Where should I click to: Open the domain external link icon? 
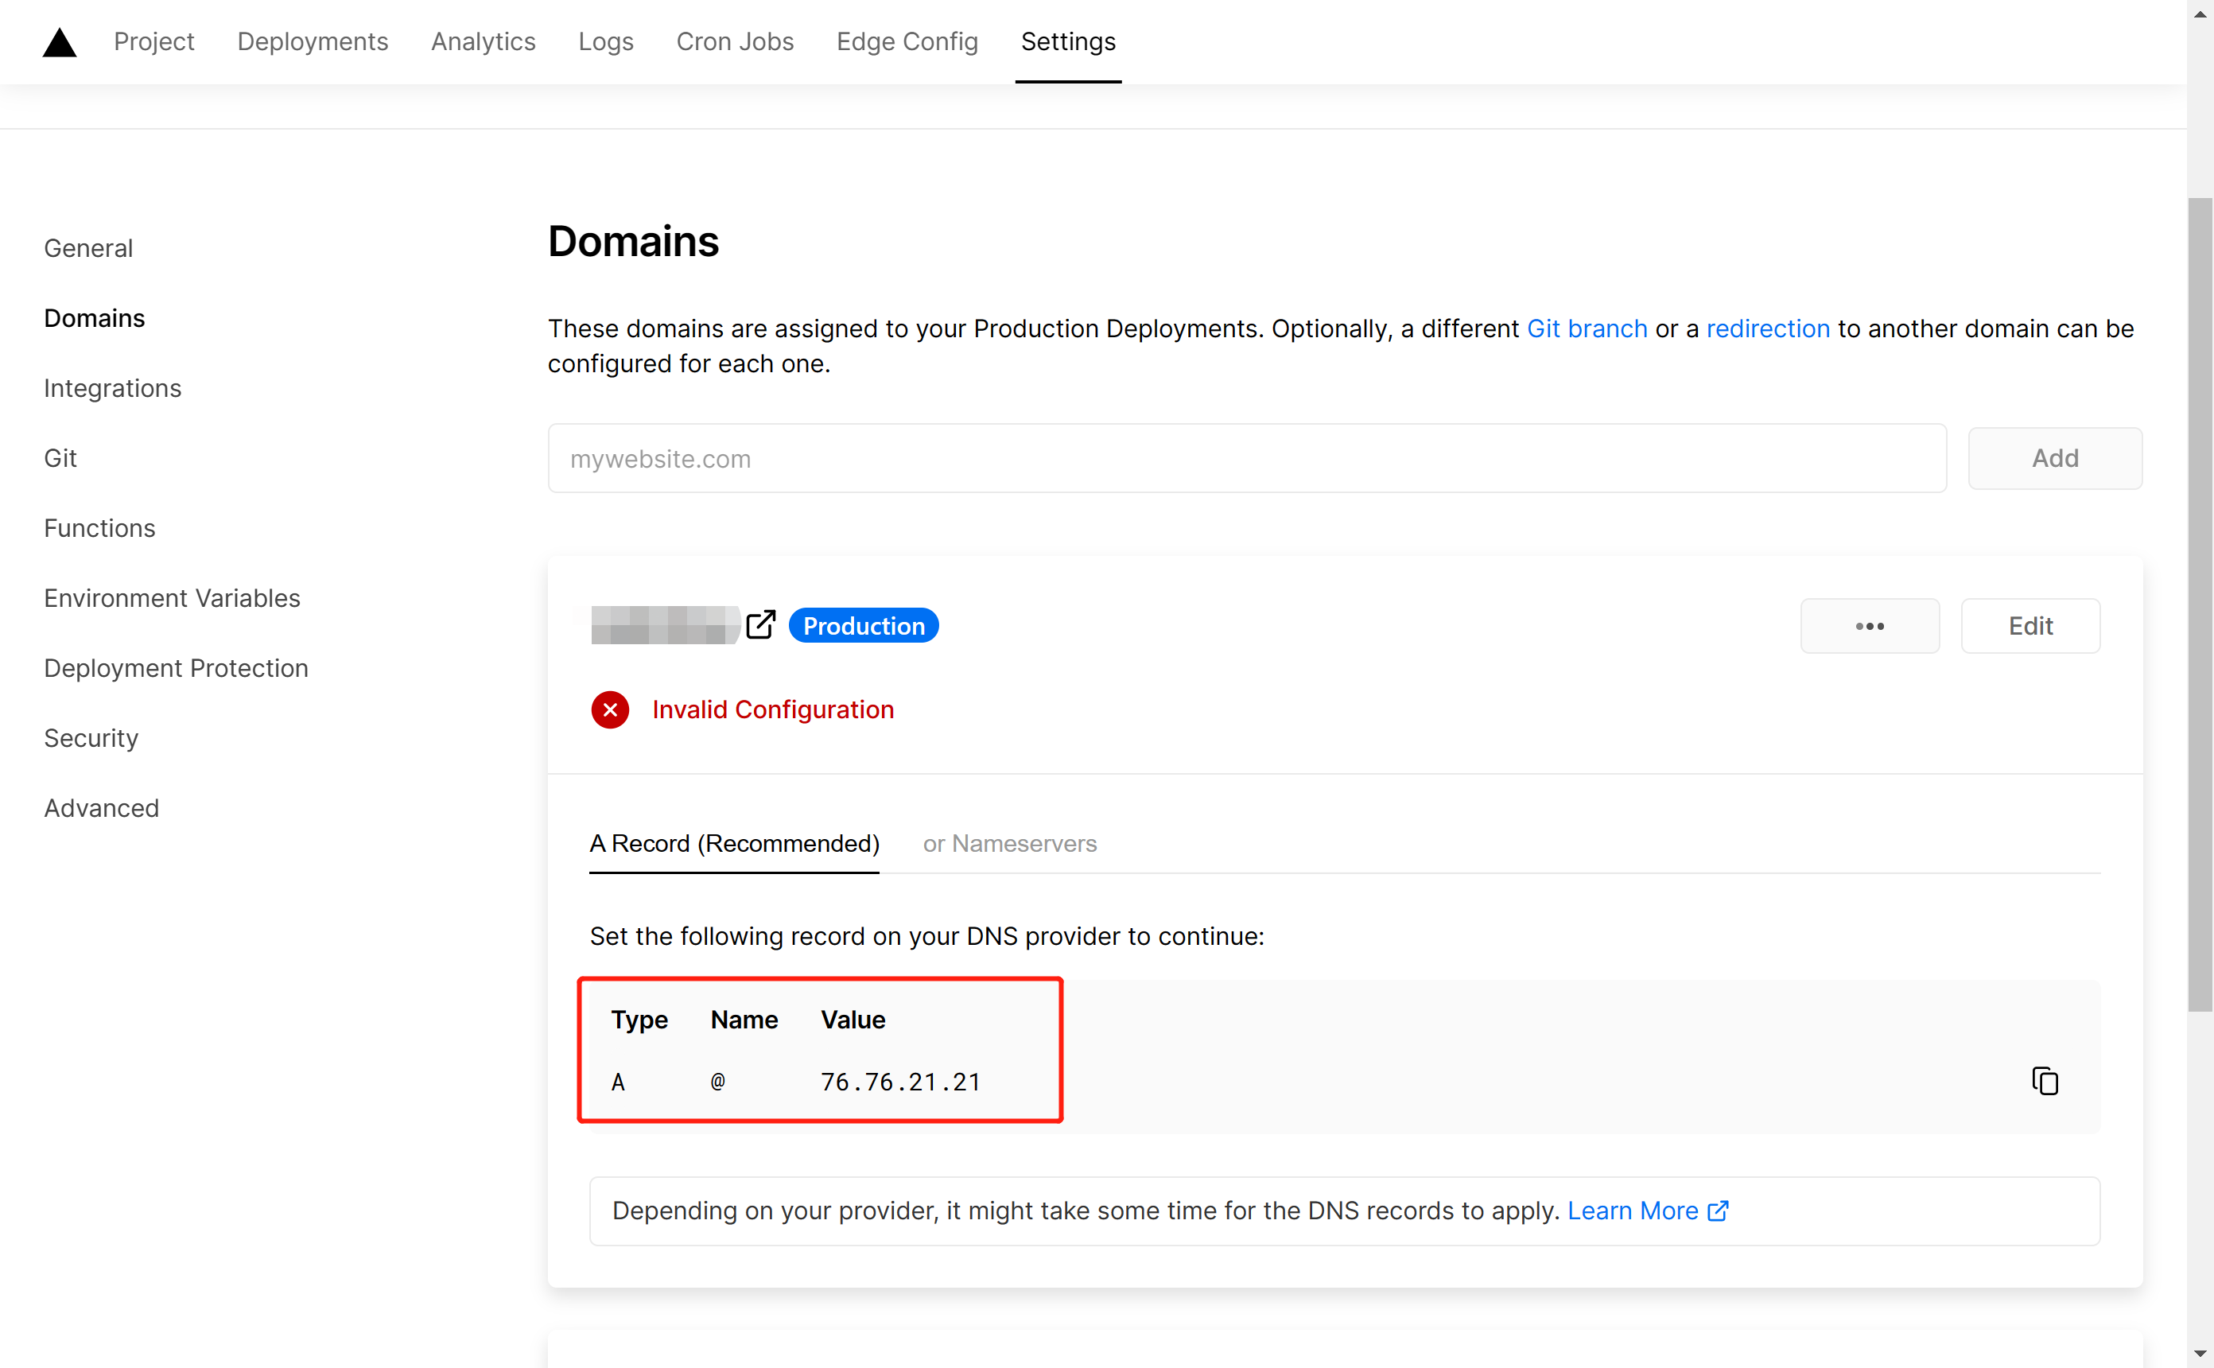760,624
